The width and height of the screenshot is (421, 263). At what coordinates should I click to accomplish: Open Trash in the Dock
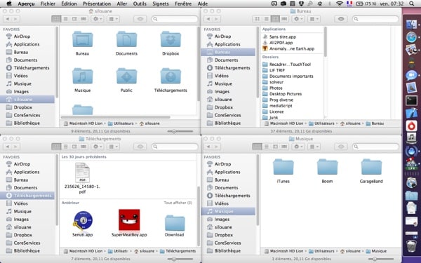[411, 245]
